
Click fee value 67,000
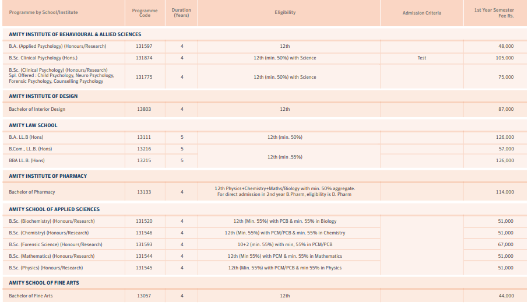point(506,245)
